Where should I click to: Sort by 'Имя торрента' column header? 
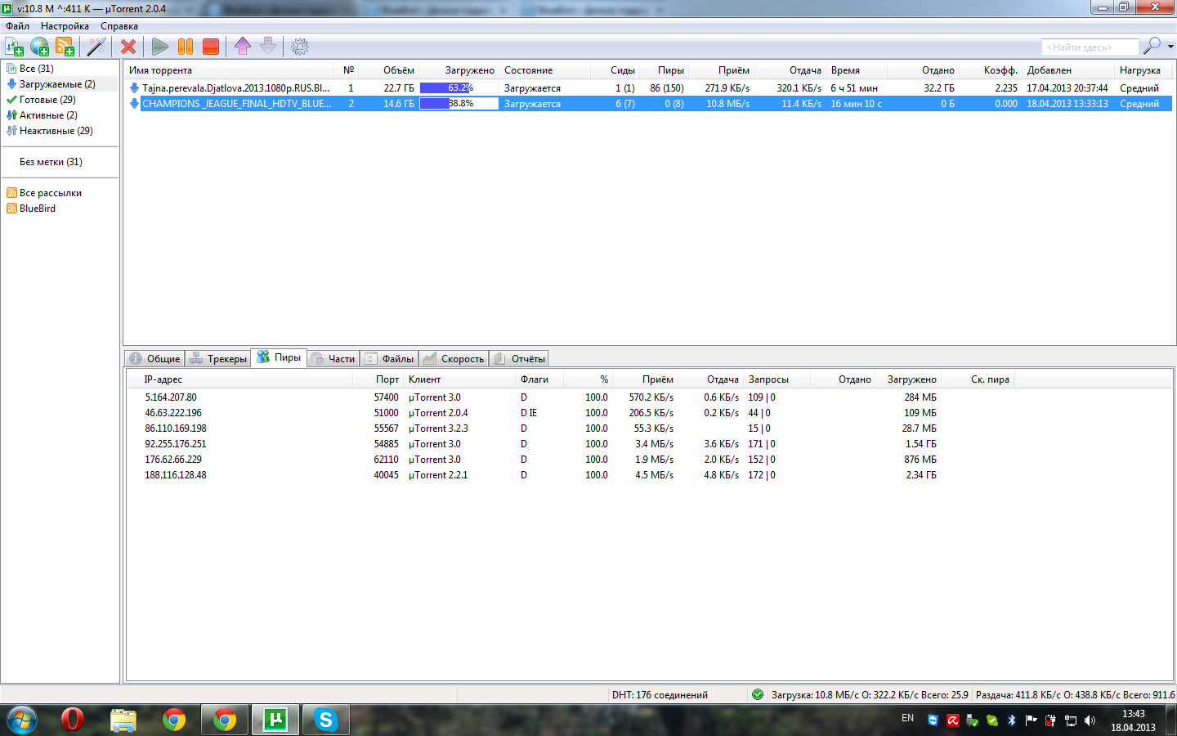(228, 70)
